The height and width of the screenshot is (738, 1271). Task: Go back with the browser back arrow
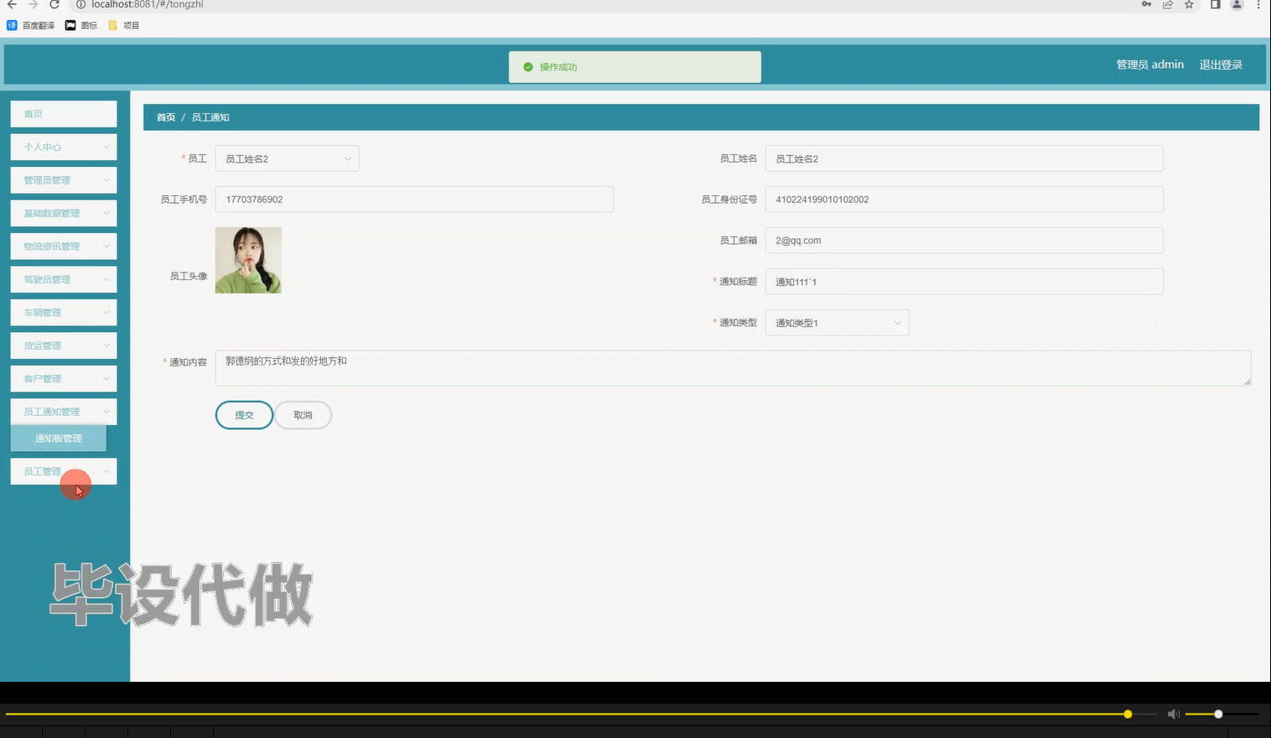pyautogui.click(x=12, y=4)
